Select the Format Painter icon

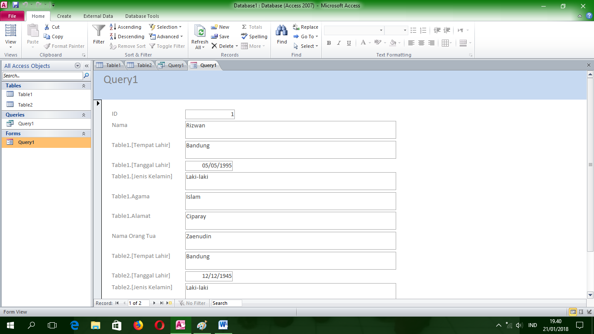(x=47, y=46)
